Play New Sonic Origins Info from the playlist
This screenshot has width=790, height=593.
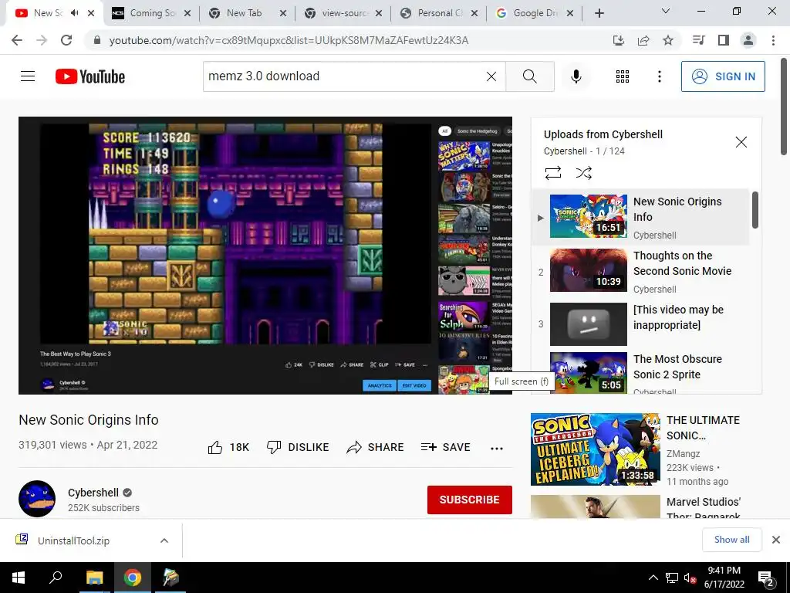click(641, 217)
